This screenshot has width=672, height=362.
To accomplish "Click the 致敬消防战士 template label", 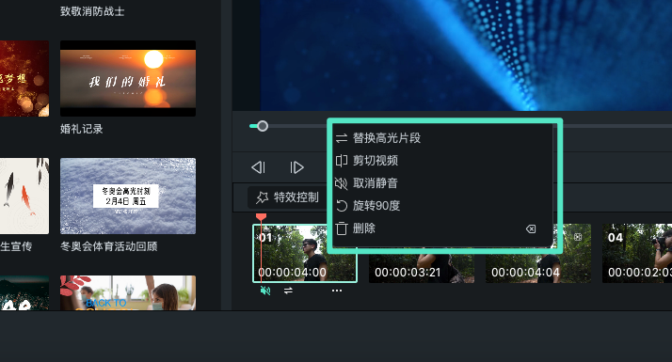I will pos(92,11).
